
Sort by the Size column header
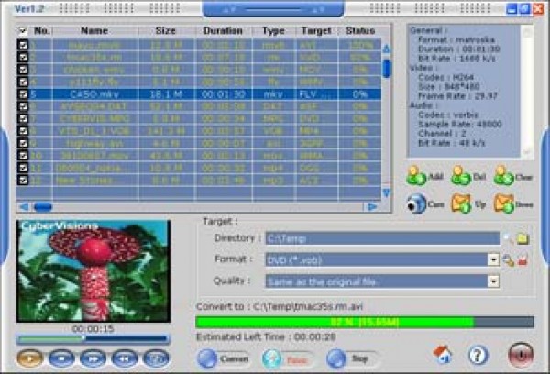pos(166,31)
